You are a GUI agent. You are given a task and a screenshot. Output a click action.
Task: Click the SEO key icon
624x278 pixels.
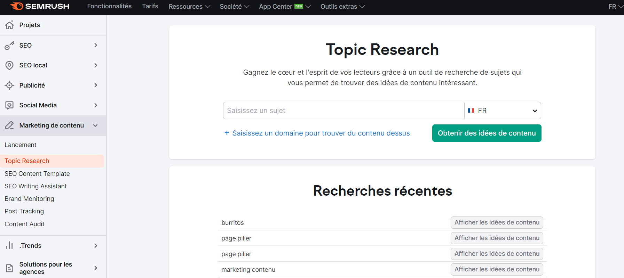tap(9, 46)
